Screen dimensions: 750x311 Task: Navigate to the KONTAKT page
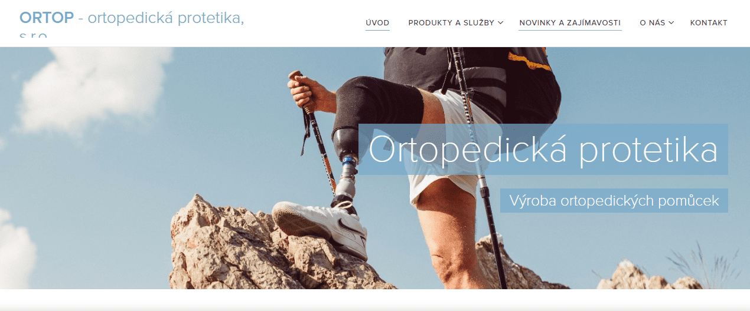pyautogui.click(x=709, y=23)
